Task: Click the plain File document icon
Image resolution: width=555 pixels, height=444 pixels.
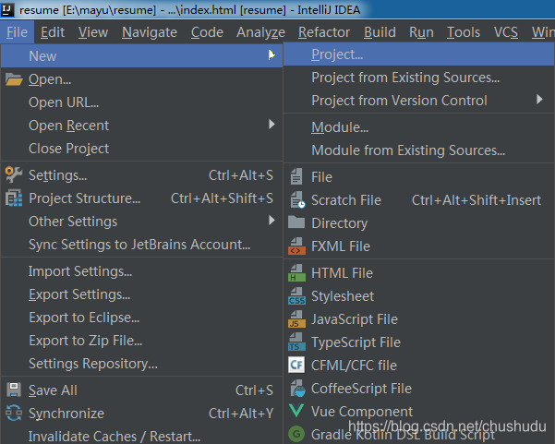Action: 296,176
